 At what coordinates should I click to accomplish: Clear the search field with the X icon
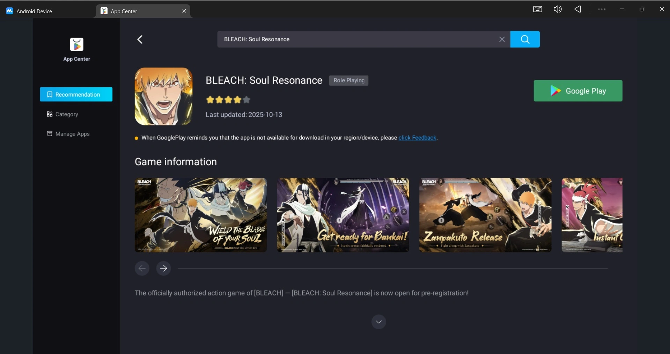(x=502, y=39)
